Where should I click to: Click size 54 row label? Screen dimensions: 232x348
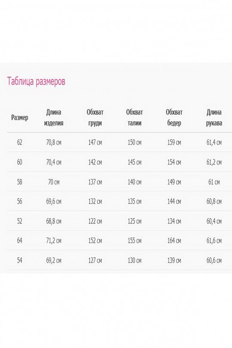19,260
